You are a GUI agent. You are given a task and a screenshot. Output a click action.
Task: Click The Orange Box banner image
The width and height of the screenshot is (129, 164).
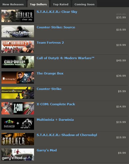click(x=18, y=77)
